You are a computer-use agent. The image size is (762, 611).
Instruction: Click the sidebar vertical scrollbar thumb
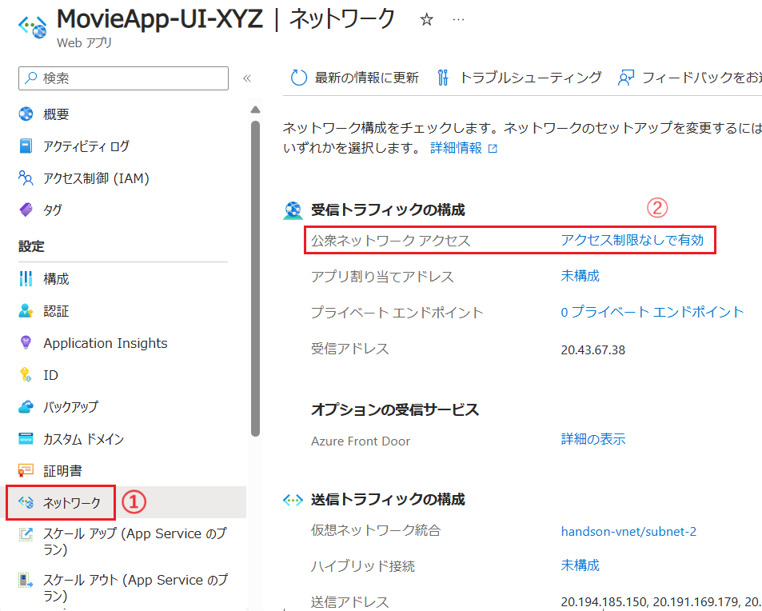coord(256,278)
